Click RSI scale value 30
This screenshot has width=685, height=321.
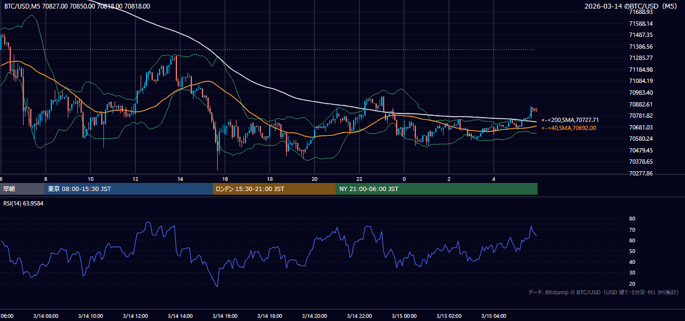(632, 273)
